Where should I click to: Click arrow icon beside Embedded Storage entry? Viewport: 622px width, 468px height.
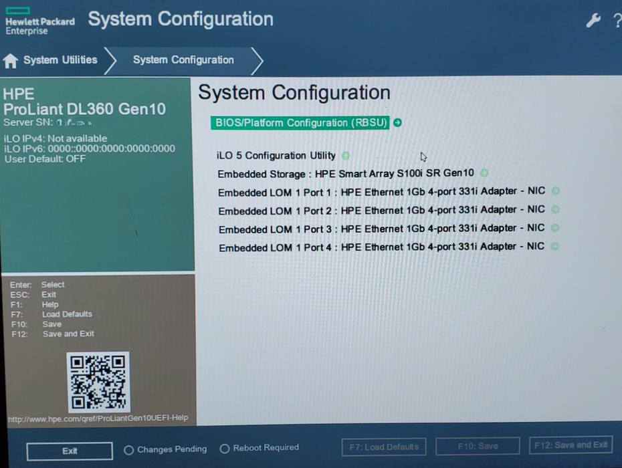(484, 173)
